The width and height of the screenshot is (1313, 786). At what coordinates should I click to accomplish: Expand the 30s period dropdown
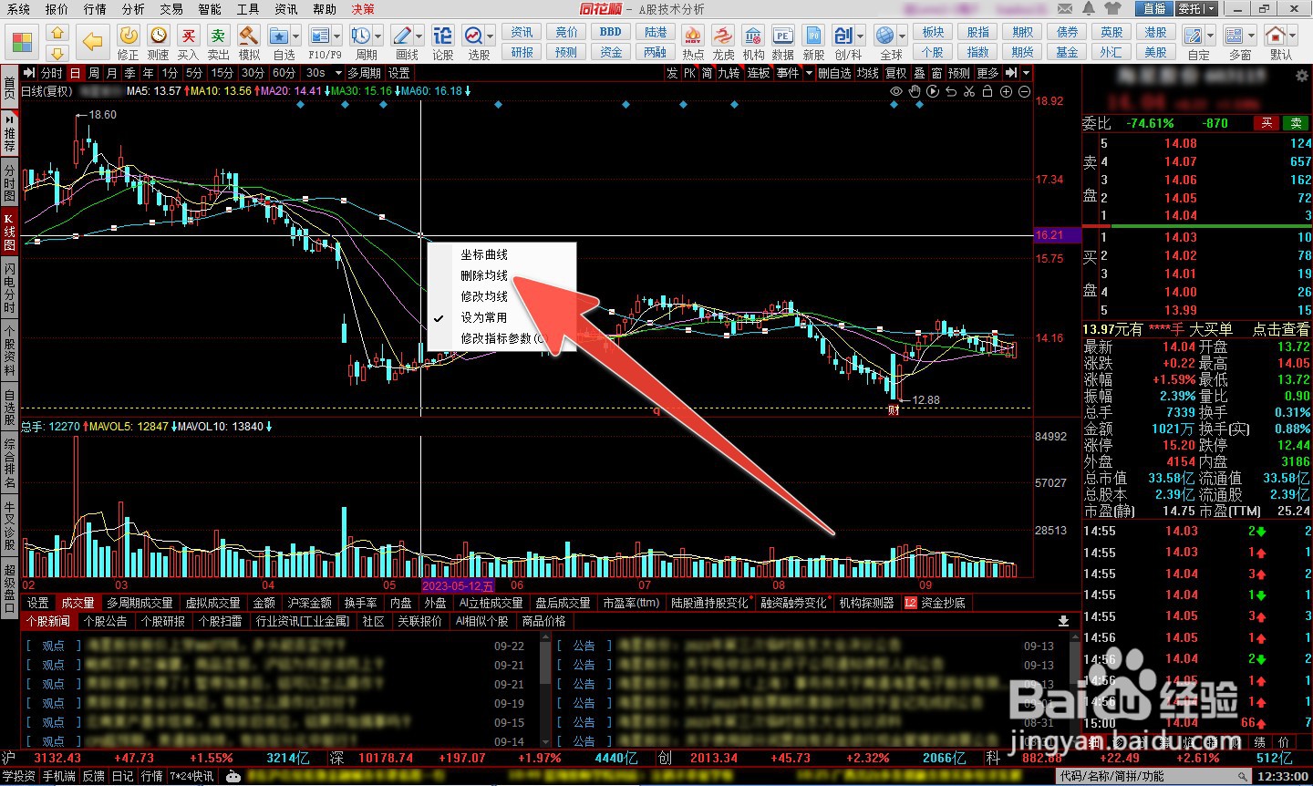coord(338,73)
